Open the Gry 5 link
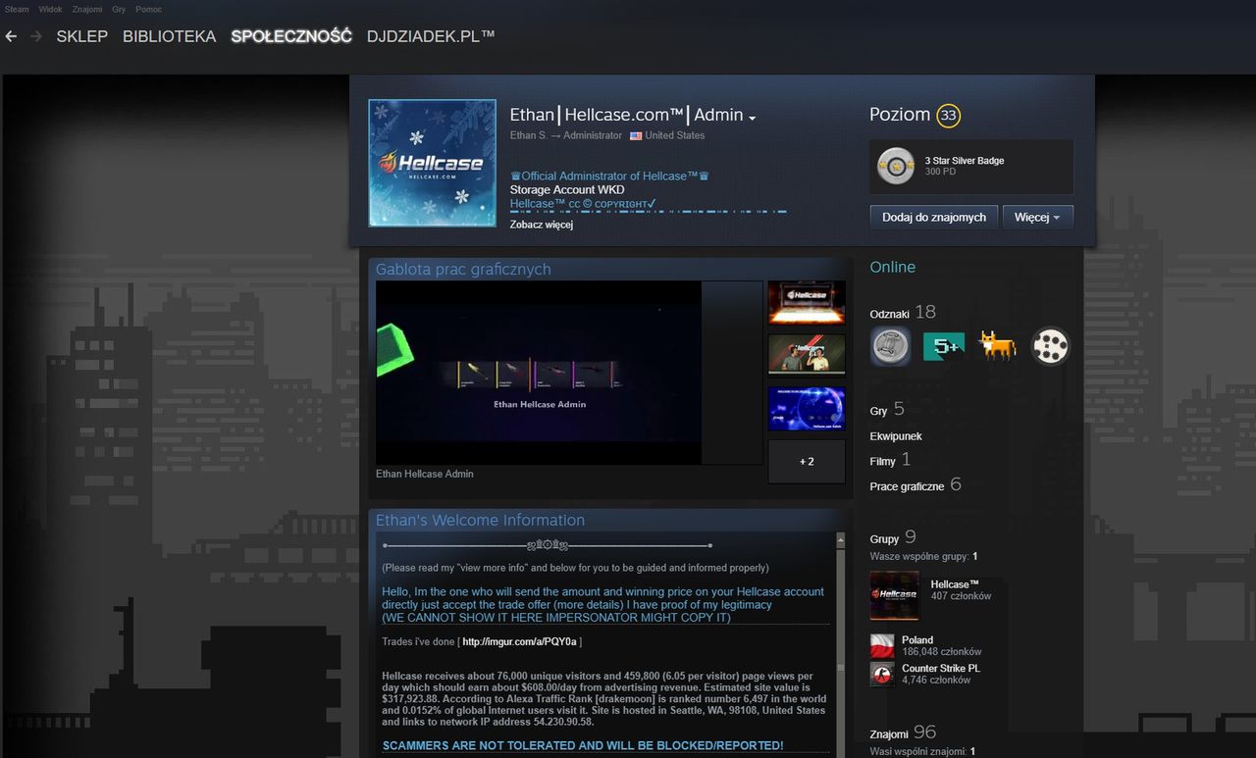This screenshot has width=1256, height=758. click(x=887, y=410)
